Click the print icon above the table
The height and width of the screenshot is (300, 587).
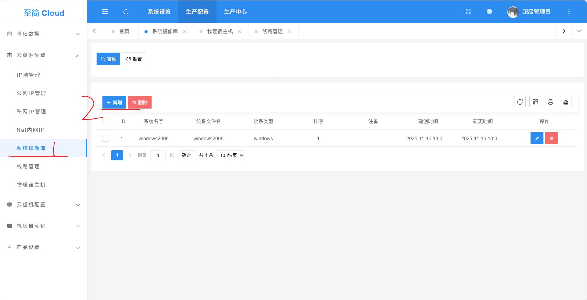[x=550, y=102]
